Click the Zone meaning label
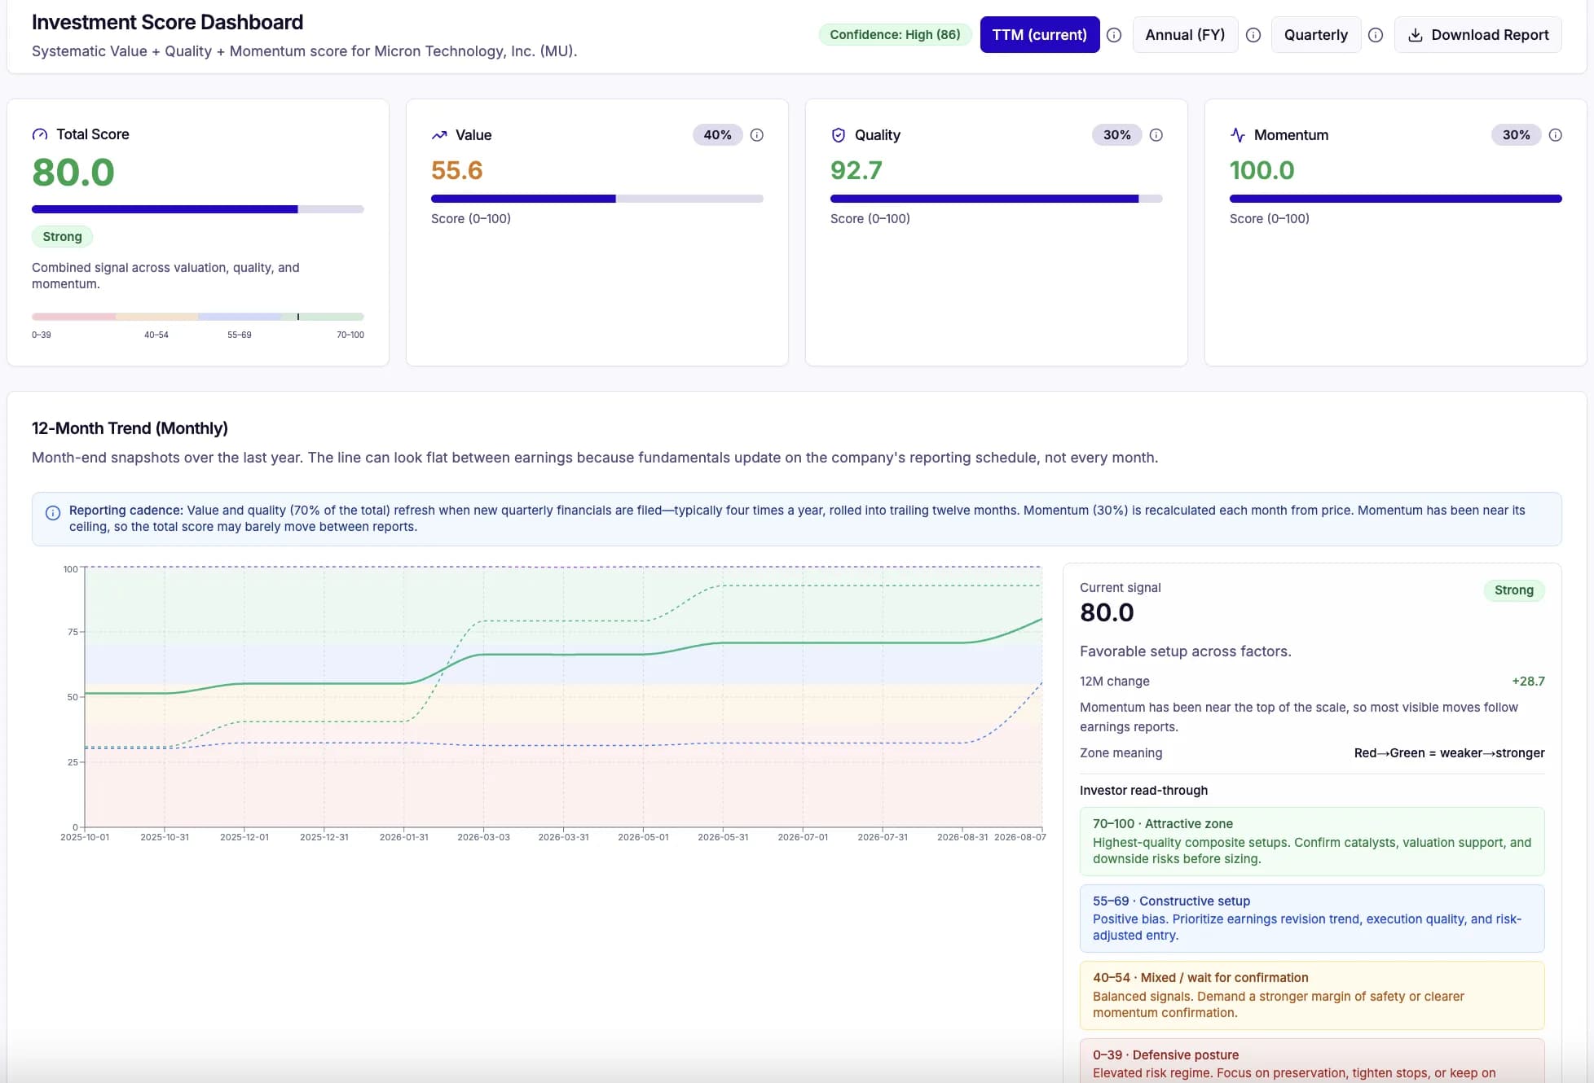 (x=1121, y=753)
